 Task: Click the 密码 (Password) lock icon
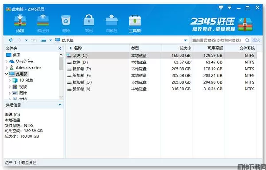pyautogui.click(x=89, y=20)
